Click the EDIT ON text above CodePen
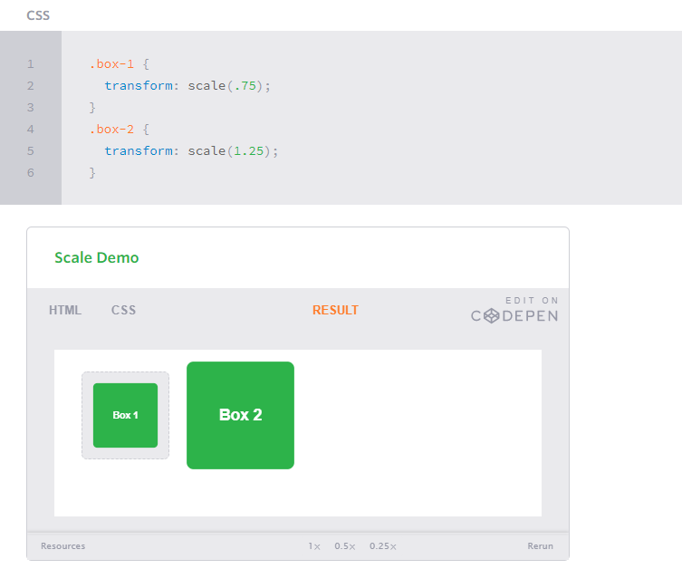Viewport: 682px width, 569px height. (x=532, y=300)
